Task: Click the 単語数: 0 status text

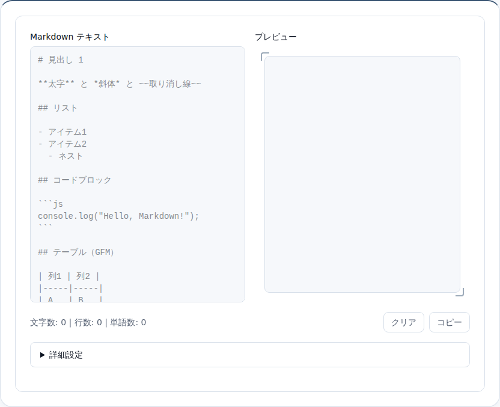Action: 128,322
